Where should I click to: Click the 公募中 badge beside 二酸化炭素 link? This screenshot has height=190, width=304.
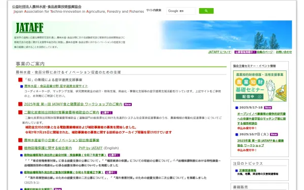(x=106, y=112)
